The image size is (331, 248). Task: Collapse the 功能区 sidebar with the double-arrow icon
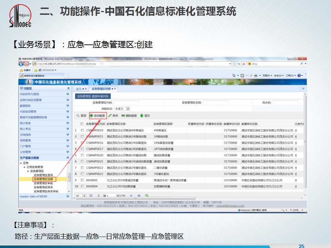[68, 89]
